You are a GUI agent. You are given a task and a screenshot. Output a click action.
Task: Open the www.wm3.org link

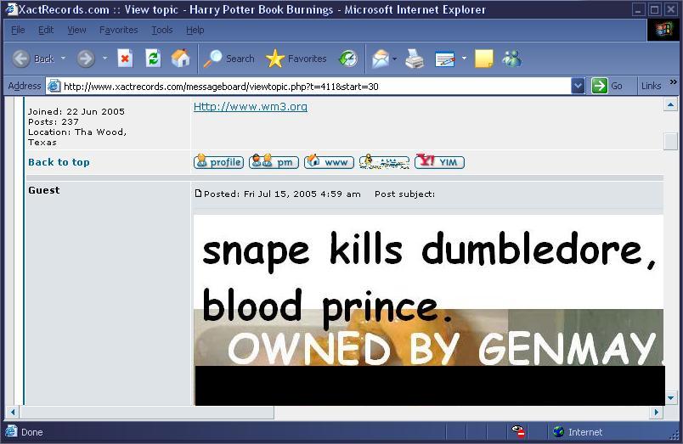[x=251, y=107]
